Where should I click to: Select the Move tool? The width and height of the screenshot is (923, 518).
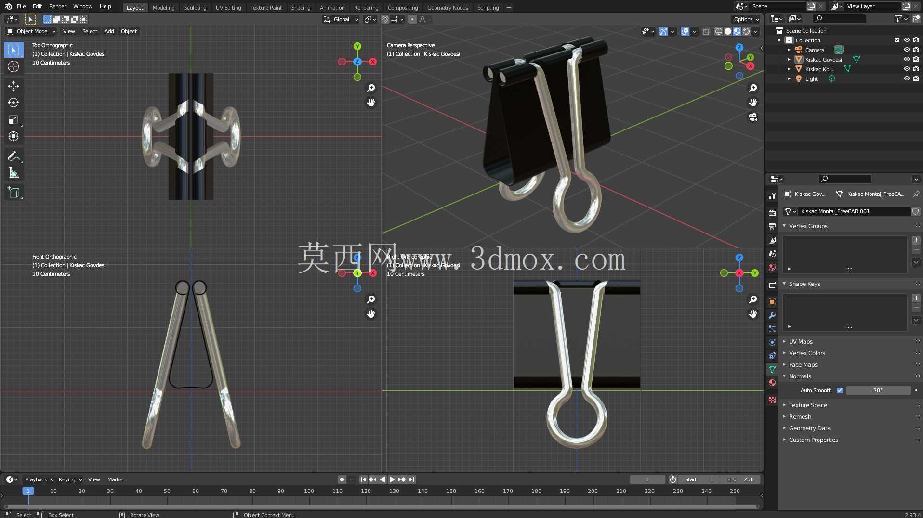click(13, 86)
